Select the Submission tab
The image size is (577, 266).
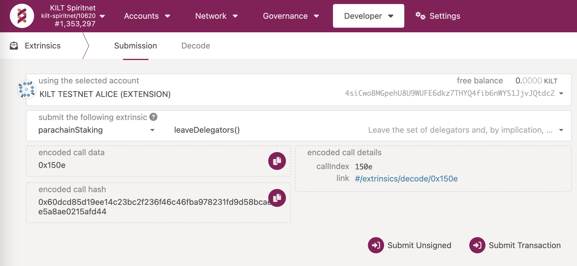pos(135,46)
